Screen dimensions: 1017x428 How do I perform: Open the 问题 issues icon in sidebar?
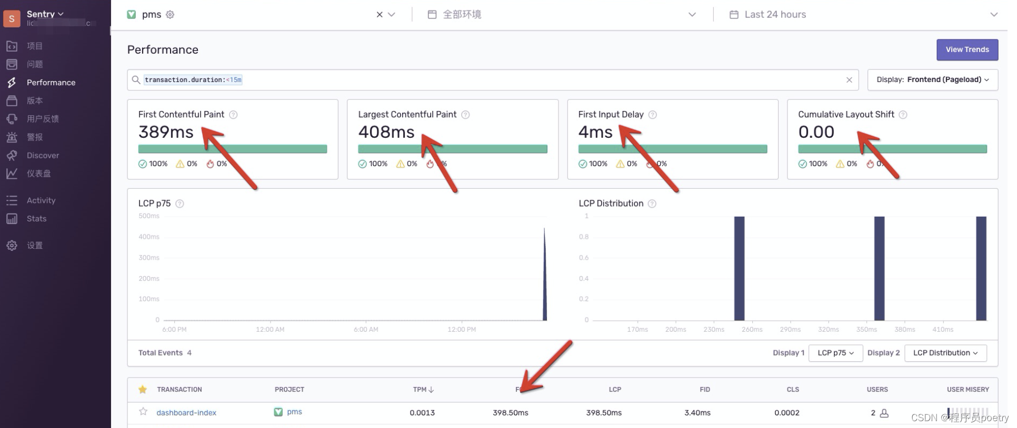point(12,64)
